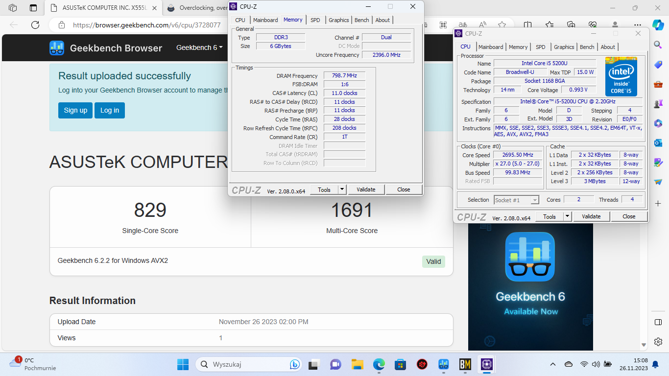Image resolution: width=669 pixels, height=376 pixels.
Task: Open the Edge sidebar tools briefcase icon
Action: (x=658, y=84)
